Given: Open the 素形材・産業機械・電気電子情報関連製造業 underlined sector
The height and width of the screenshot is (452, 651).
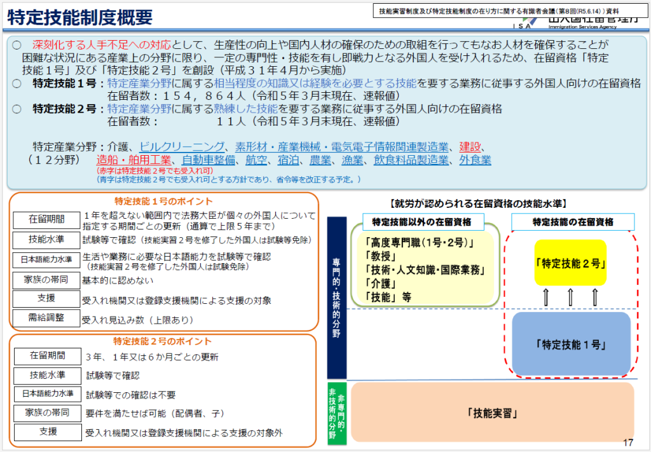Looking at the screenshot, I should [341, 147].
